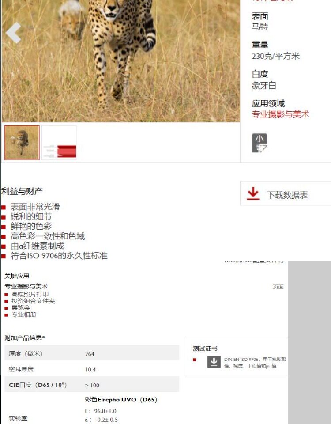Open the DIN EN ISO 9706 certificate link
This screenshot has width=331, height=424.
(255, 363)
